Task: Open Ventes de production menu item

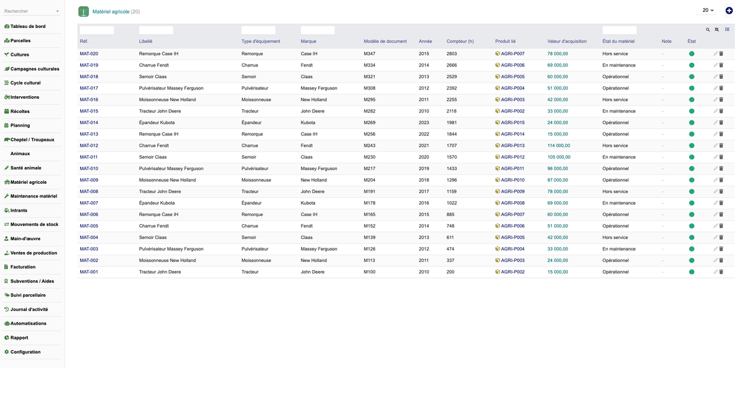Action: click(32, 253)
